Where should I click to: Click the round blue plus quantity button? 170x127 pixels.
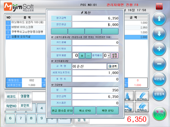tap(159, 49)
